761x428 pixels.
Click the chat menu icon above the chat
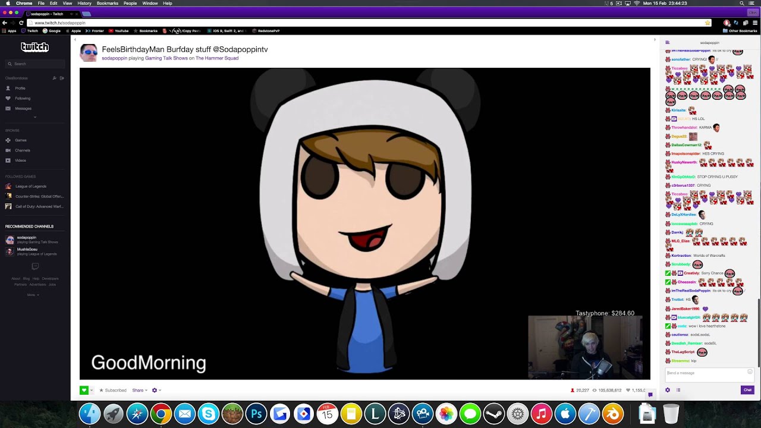click(668, 42)
